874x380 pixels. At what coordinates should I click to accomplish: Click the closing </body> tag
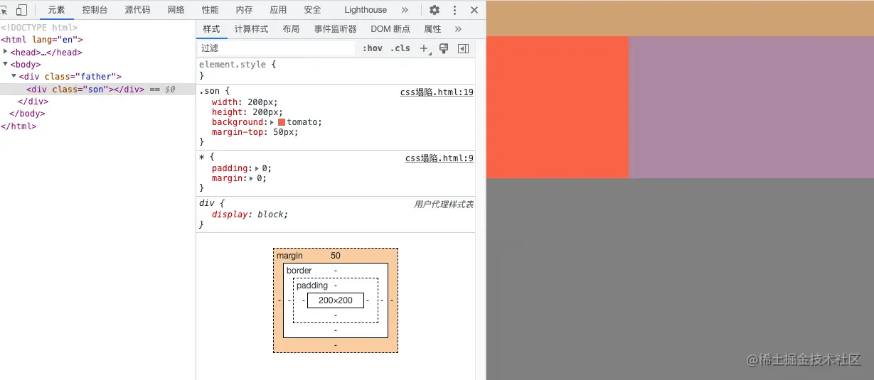point(27,114)
